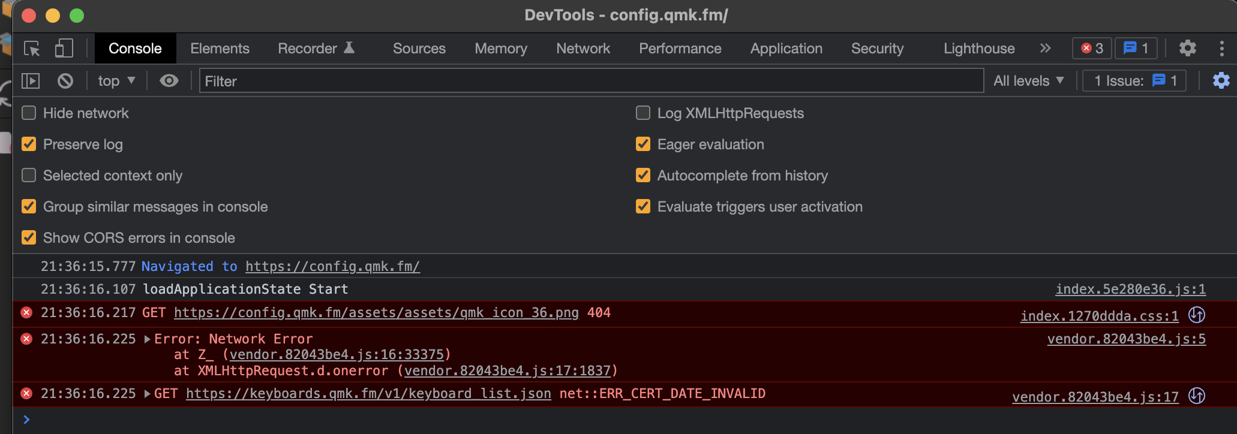Screen dimensions: 1237x434
Task: Open the three-dot customize DevTools menu
Action: tap(1221, 49)
